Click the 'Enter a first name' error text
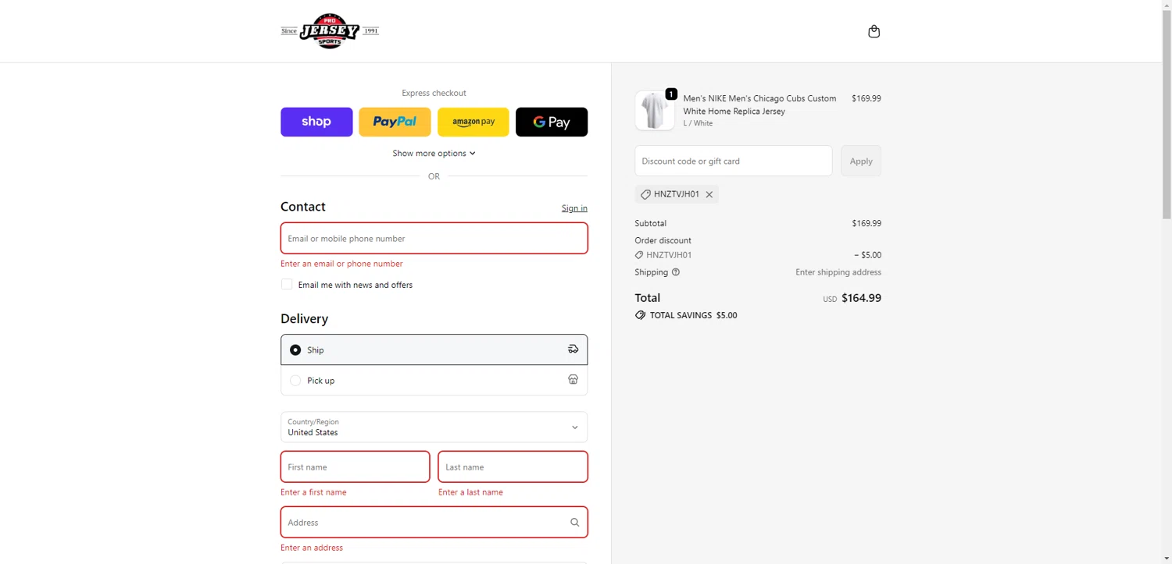 pyautogui.click(x=313, y=492)
